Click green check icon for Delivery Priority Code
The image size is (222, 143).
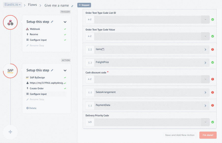click(213, 122)
